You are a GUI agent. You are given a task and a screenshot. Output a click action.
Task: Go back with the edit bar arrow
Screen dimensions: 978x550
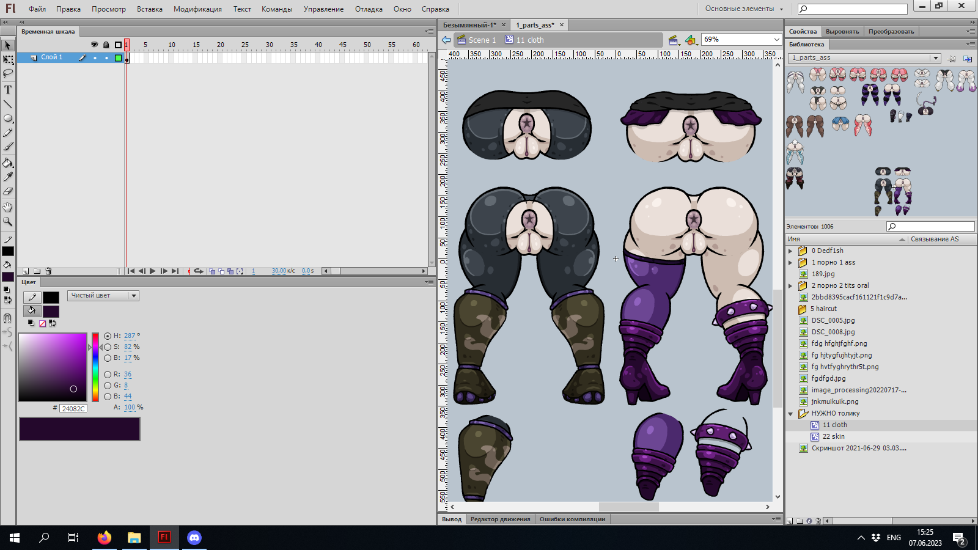point(446,40)
